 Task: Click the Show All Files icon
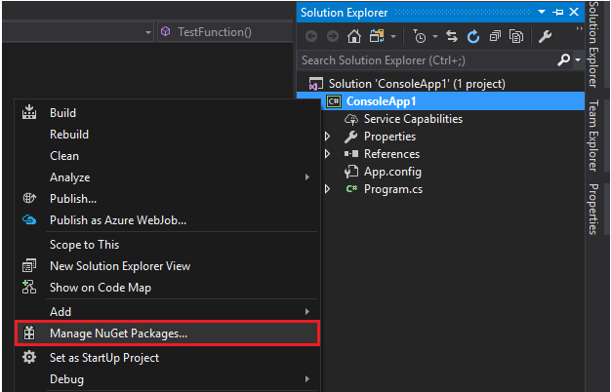pyautogui.click(x=514, y=36)
